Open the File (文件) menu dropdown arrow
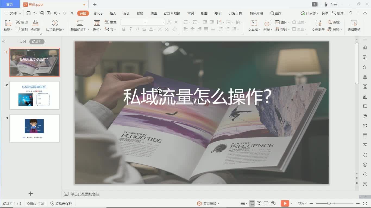Viewport: 371px width, 208px height. pyautogui.click(x=20, y=13)
